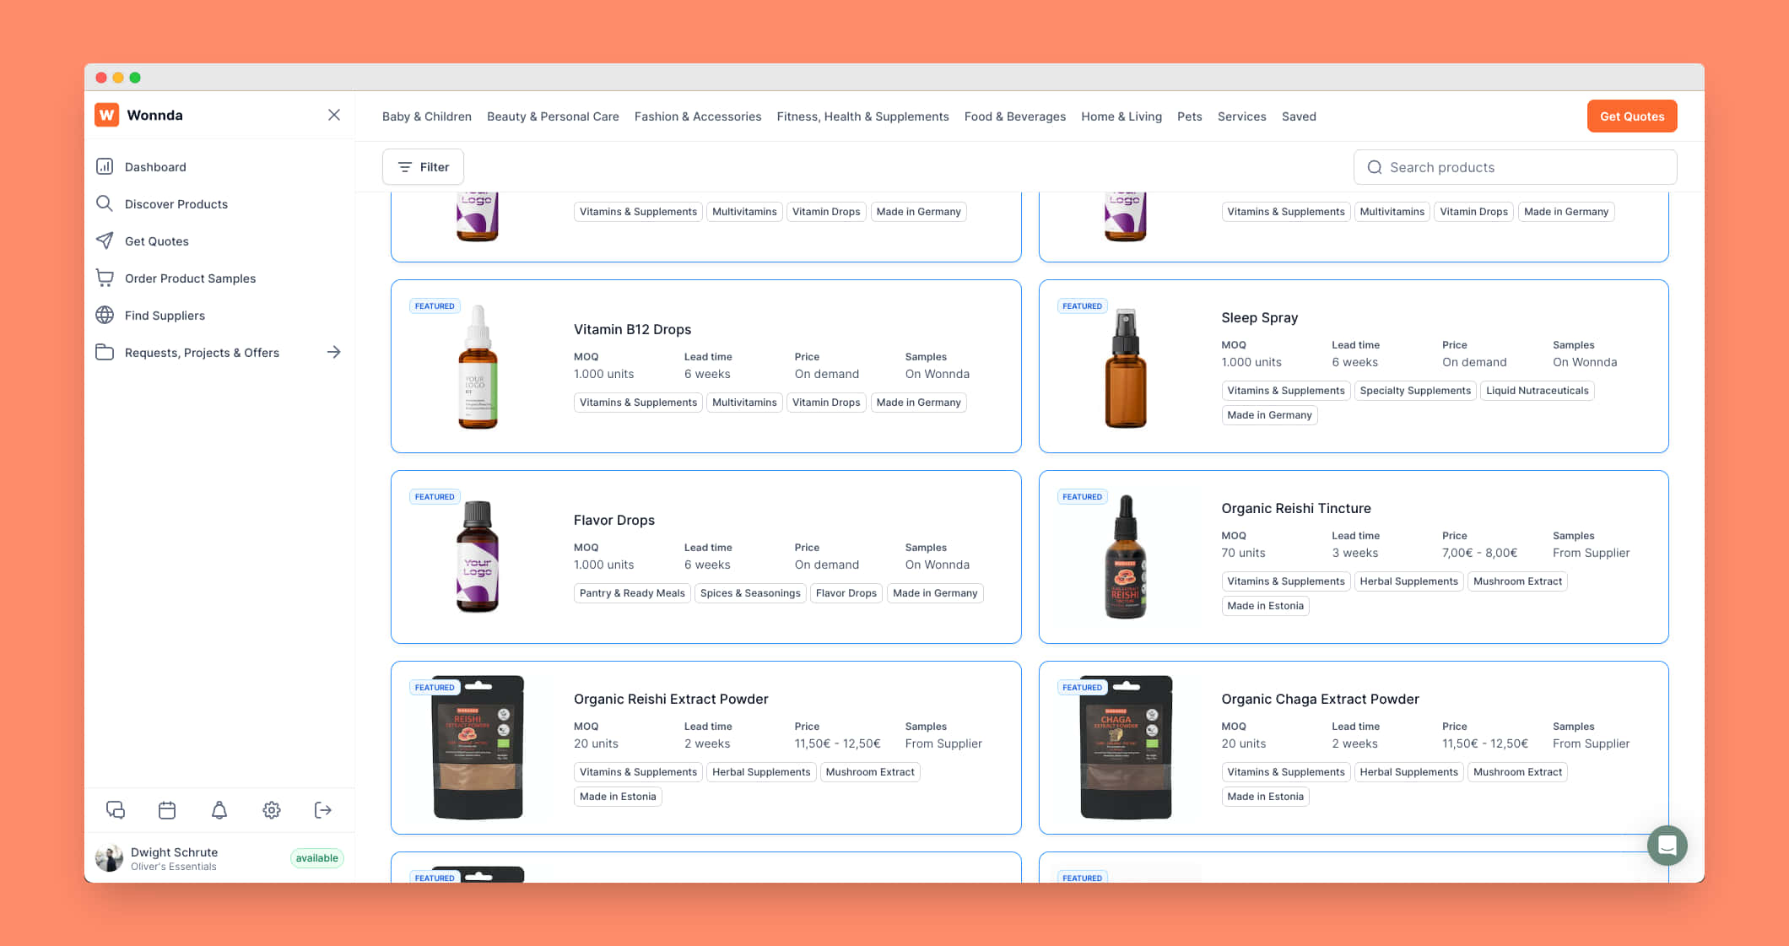
Task: Click the Sleep Spray bottle image
Action: click(x=1126, y=368)
